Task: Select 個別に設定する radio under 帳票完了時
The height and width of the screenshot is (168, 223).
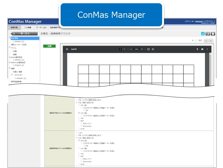Action: (76, 103)
